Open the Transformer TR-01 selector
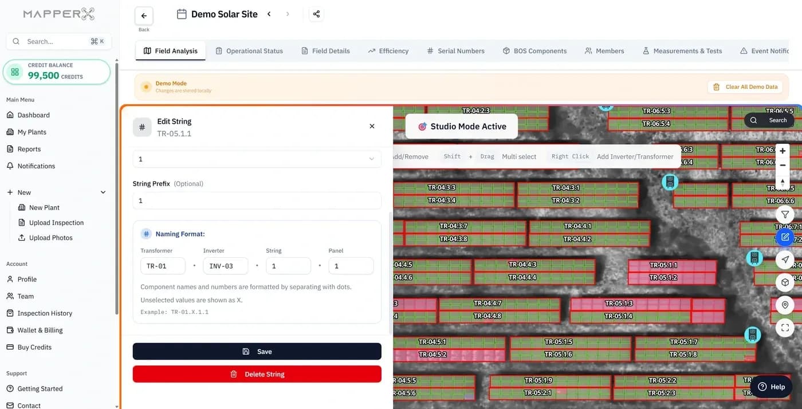 (x=163, y=266)
